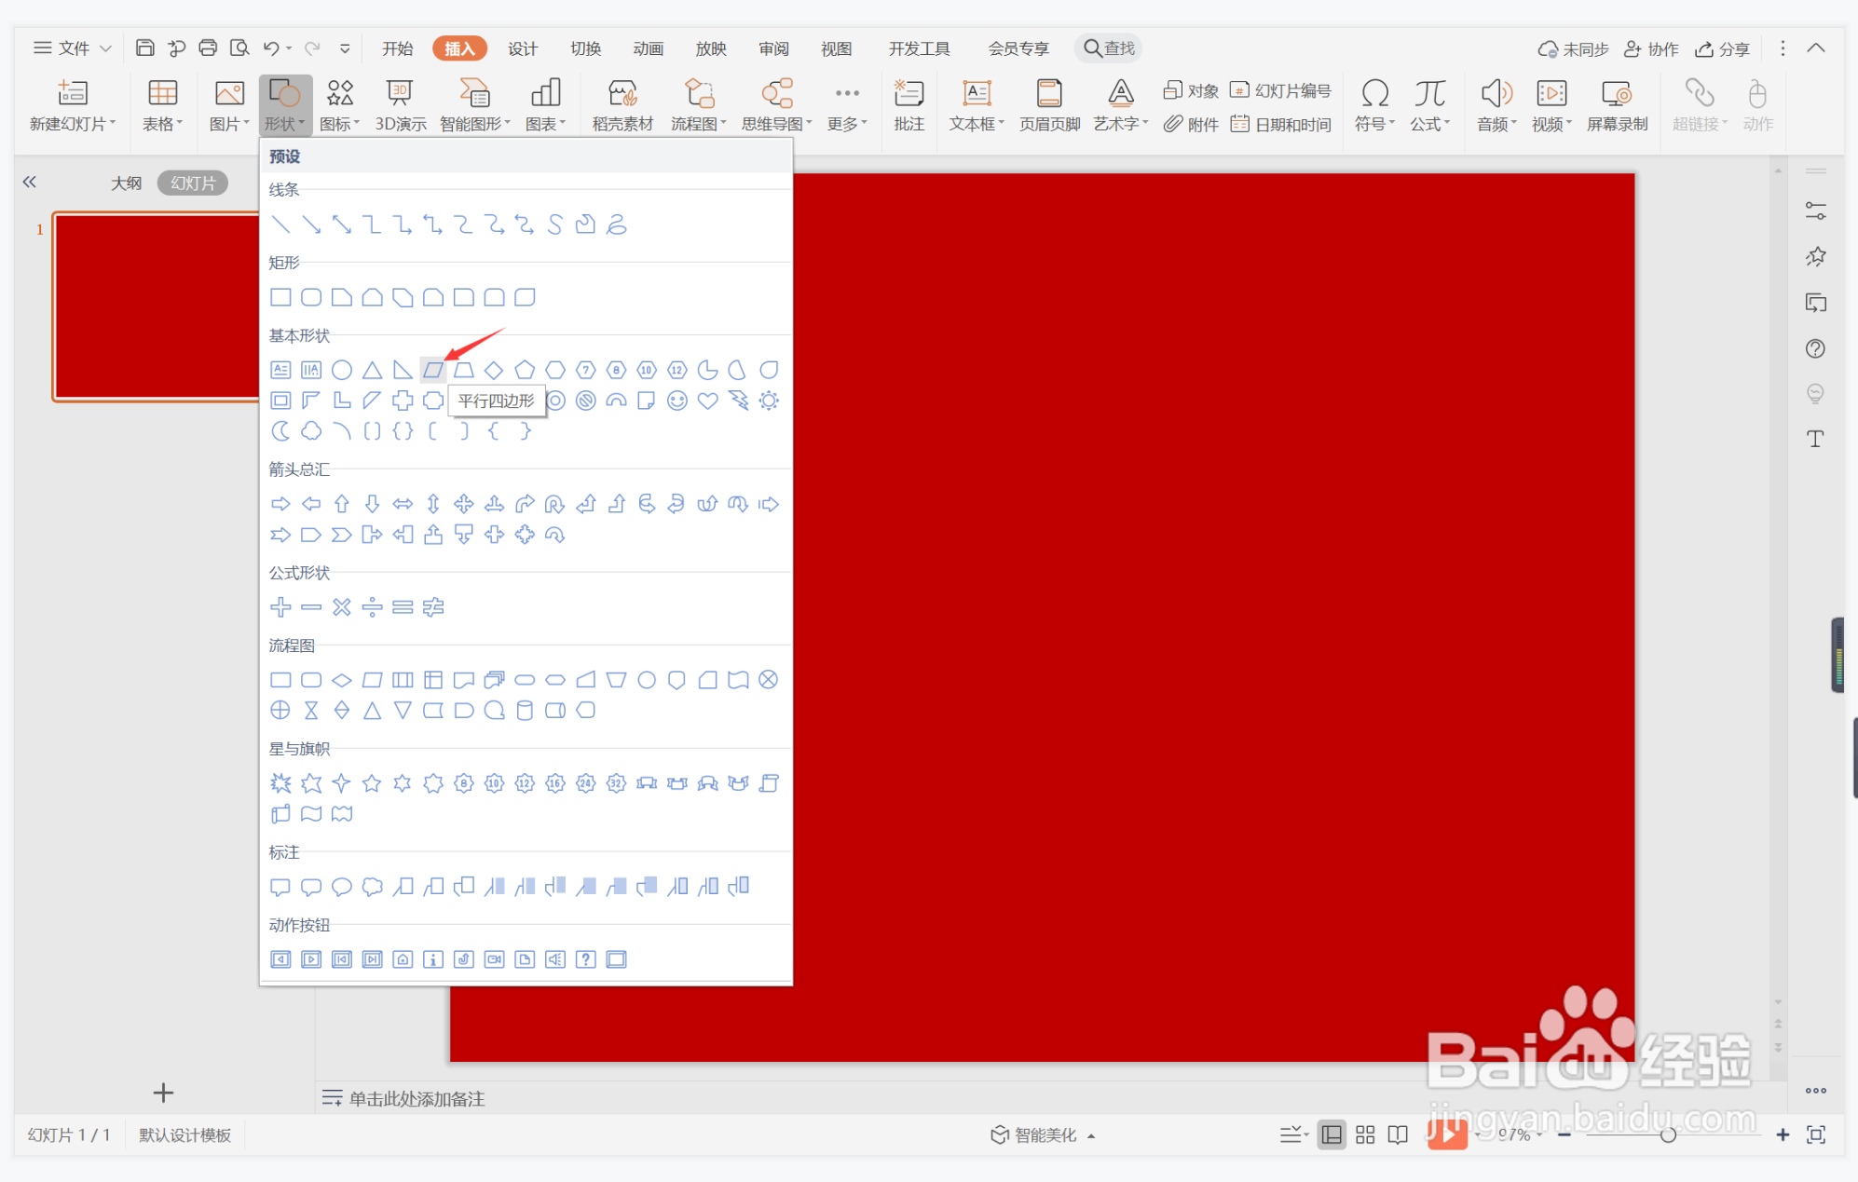Toggle the 幻灯片 thumbnail panel view

point(193,183)
